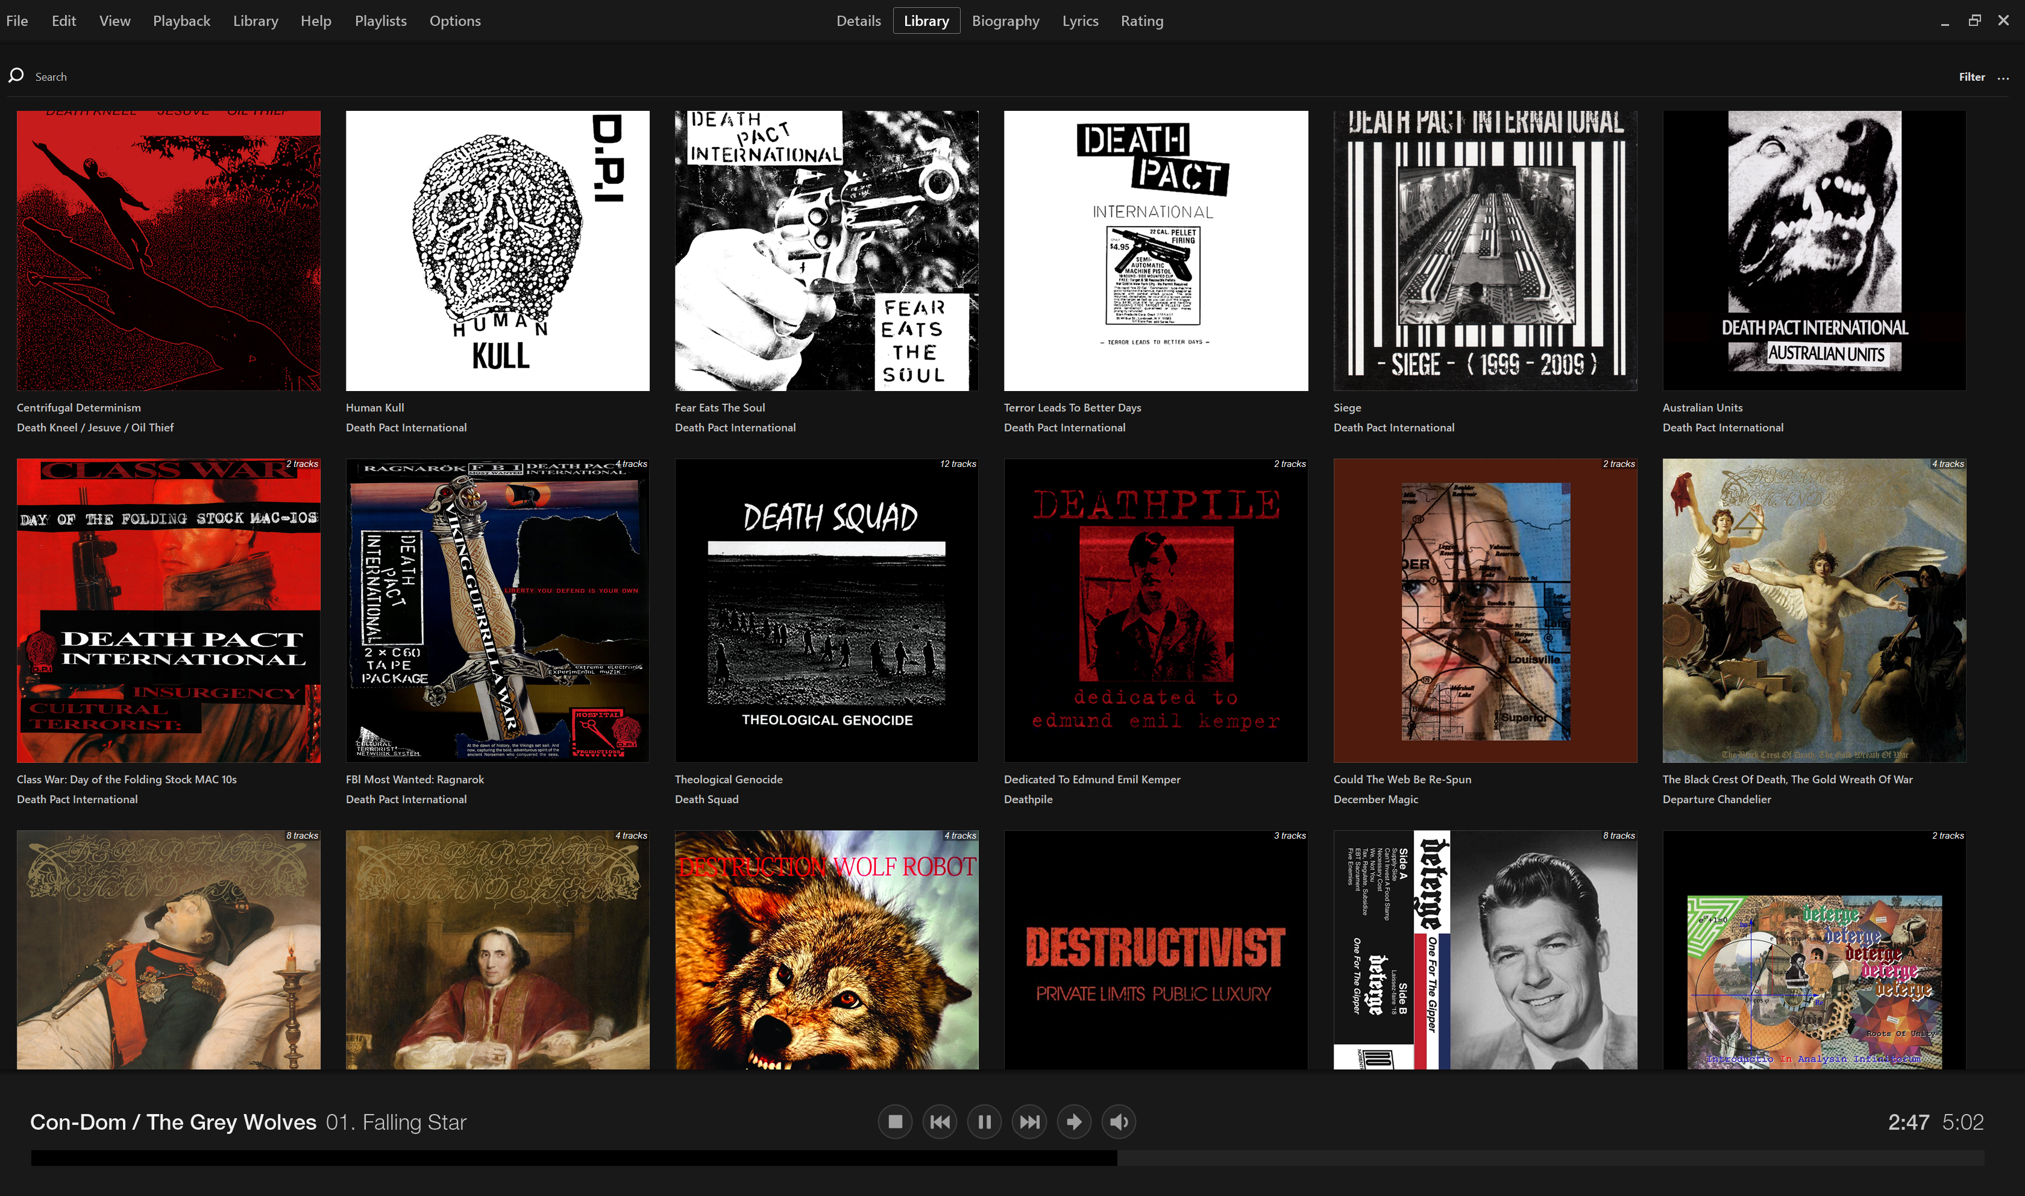Click the 'Centrifugal Determinism' album title
This screenshot has height=1196, width=2025.
pos(79,408)
